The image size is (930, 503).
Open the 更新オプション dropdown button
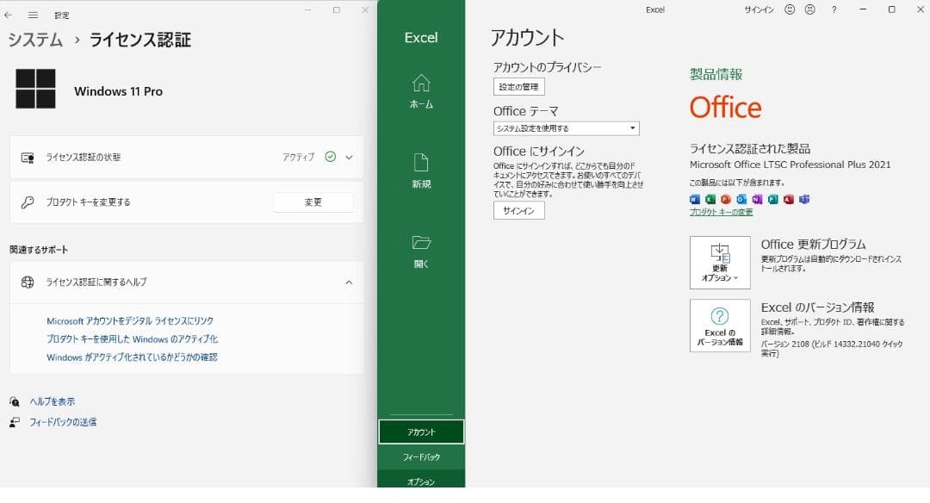pos(720,263)
